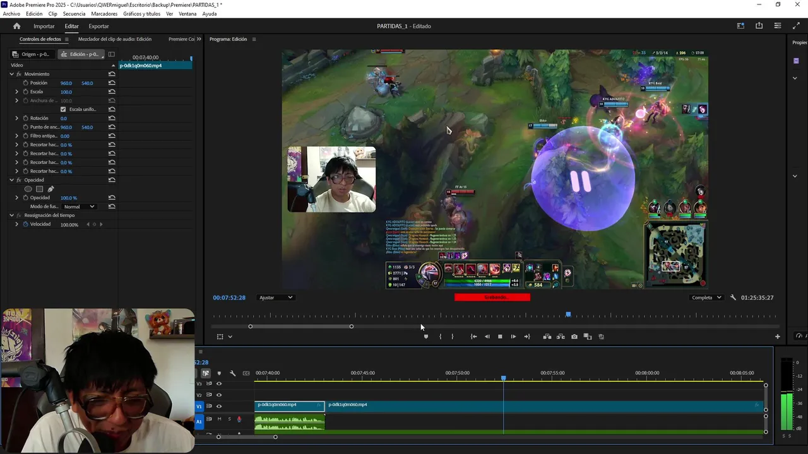Image resolution: width=808 pixels, height=454 pixels.
Task: Open the Secuencia menu
Action: pyautogui.click(x=74, y=13)
